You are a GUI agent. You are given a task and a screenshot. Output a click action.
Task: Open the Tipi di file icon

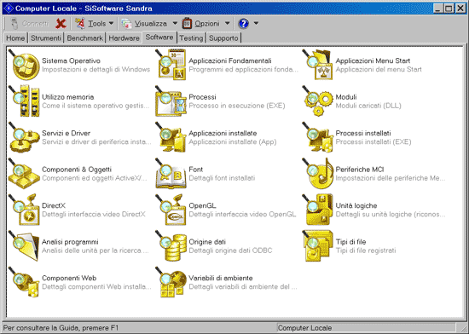(318, 246)
